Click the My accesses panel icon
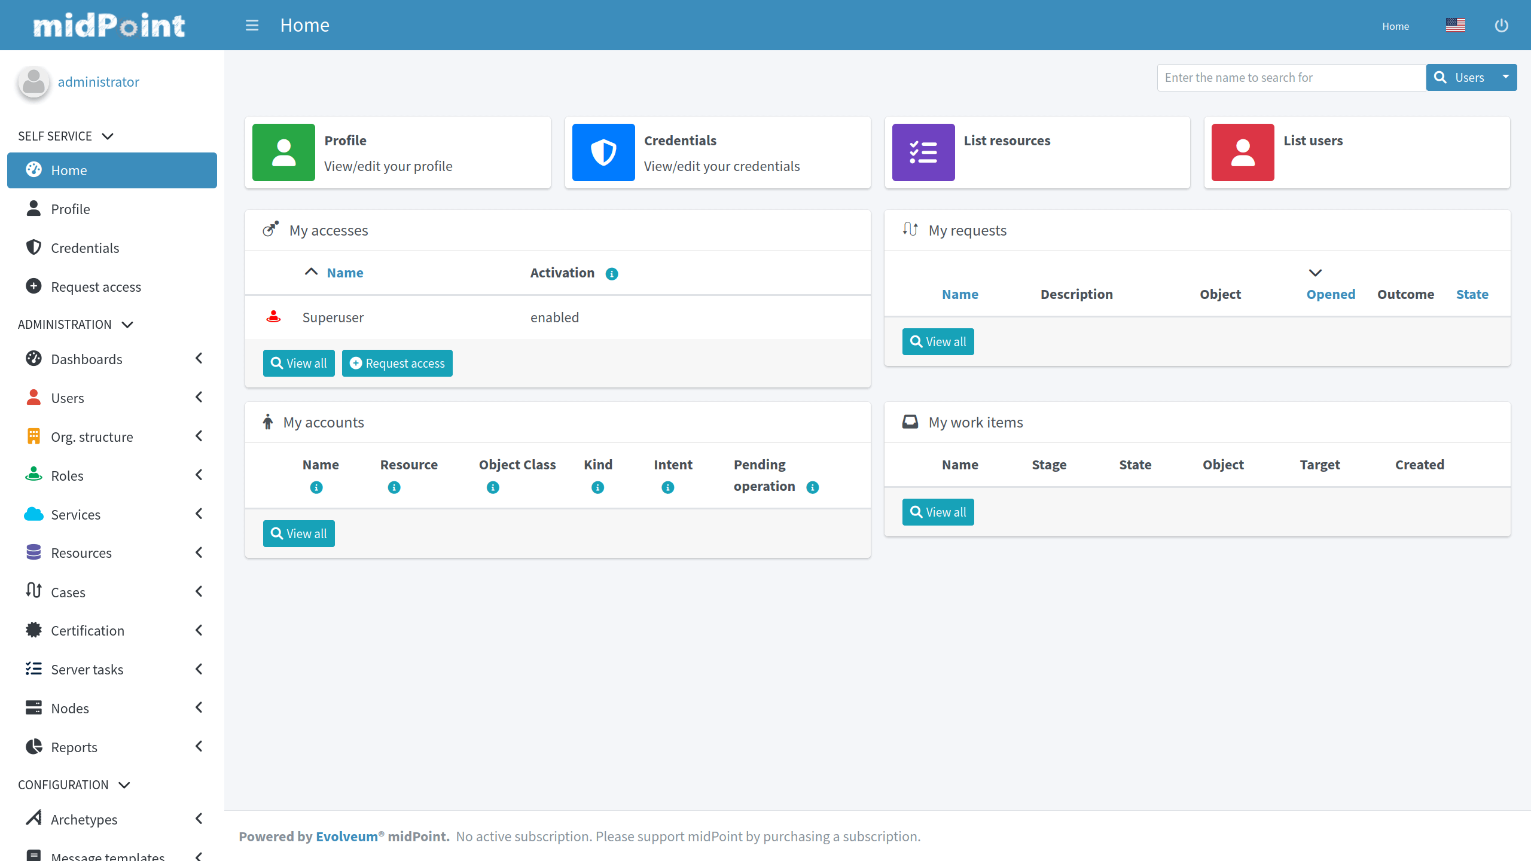This screenshot has width=1531, height=861. pos(271,229)
